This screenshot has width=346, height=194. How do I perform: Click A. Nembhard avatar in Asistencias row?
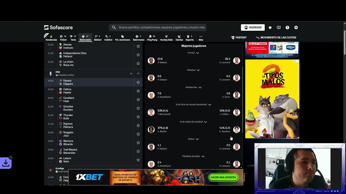pos(151,95)
